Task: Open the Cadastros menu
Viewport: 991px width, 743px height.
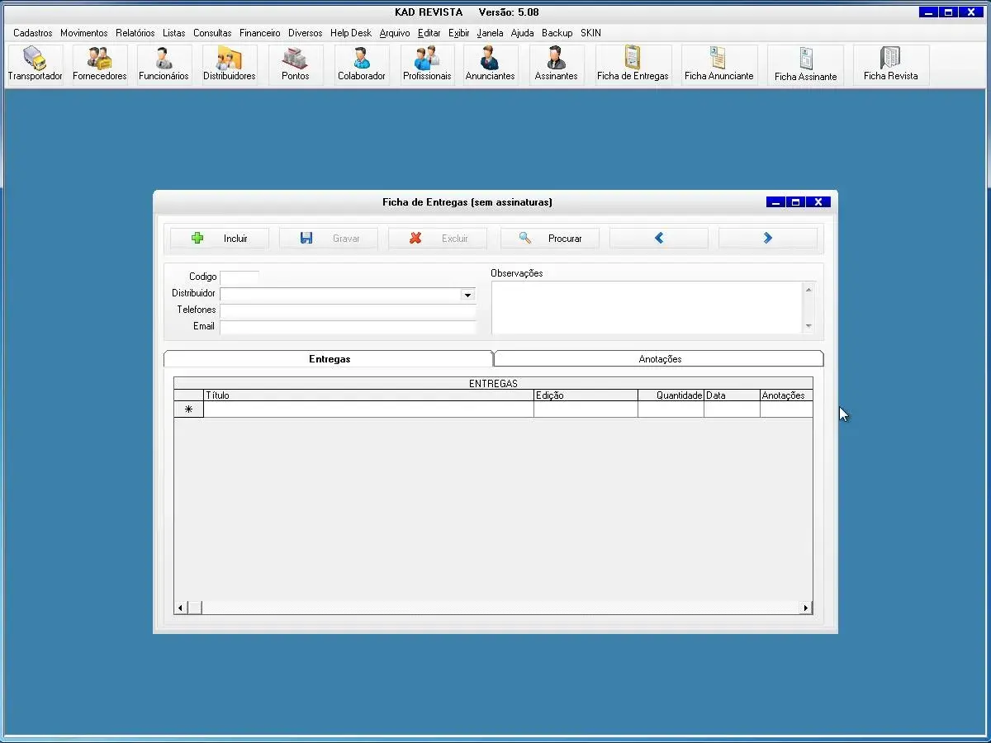Action: [33, 33]
